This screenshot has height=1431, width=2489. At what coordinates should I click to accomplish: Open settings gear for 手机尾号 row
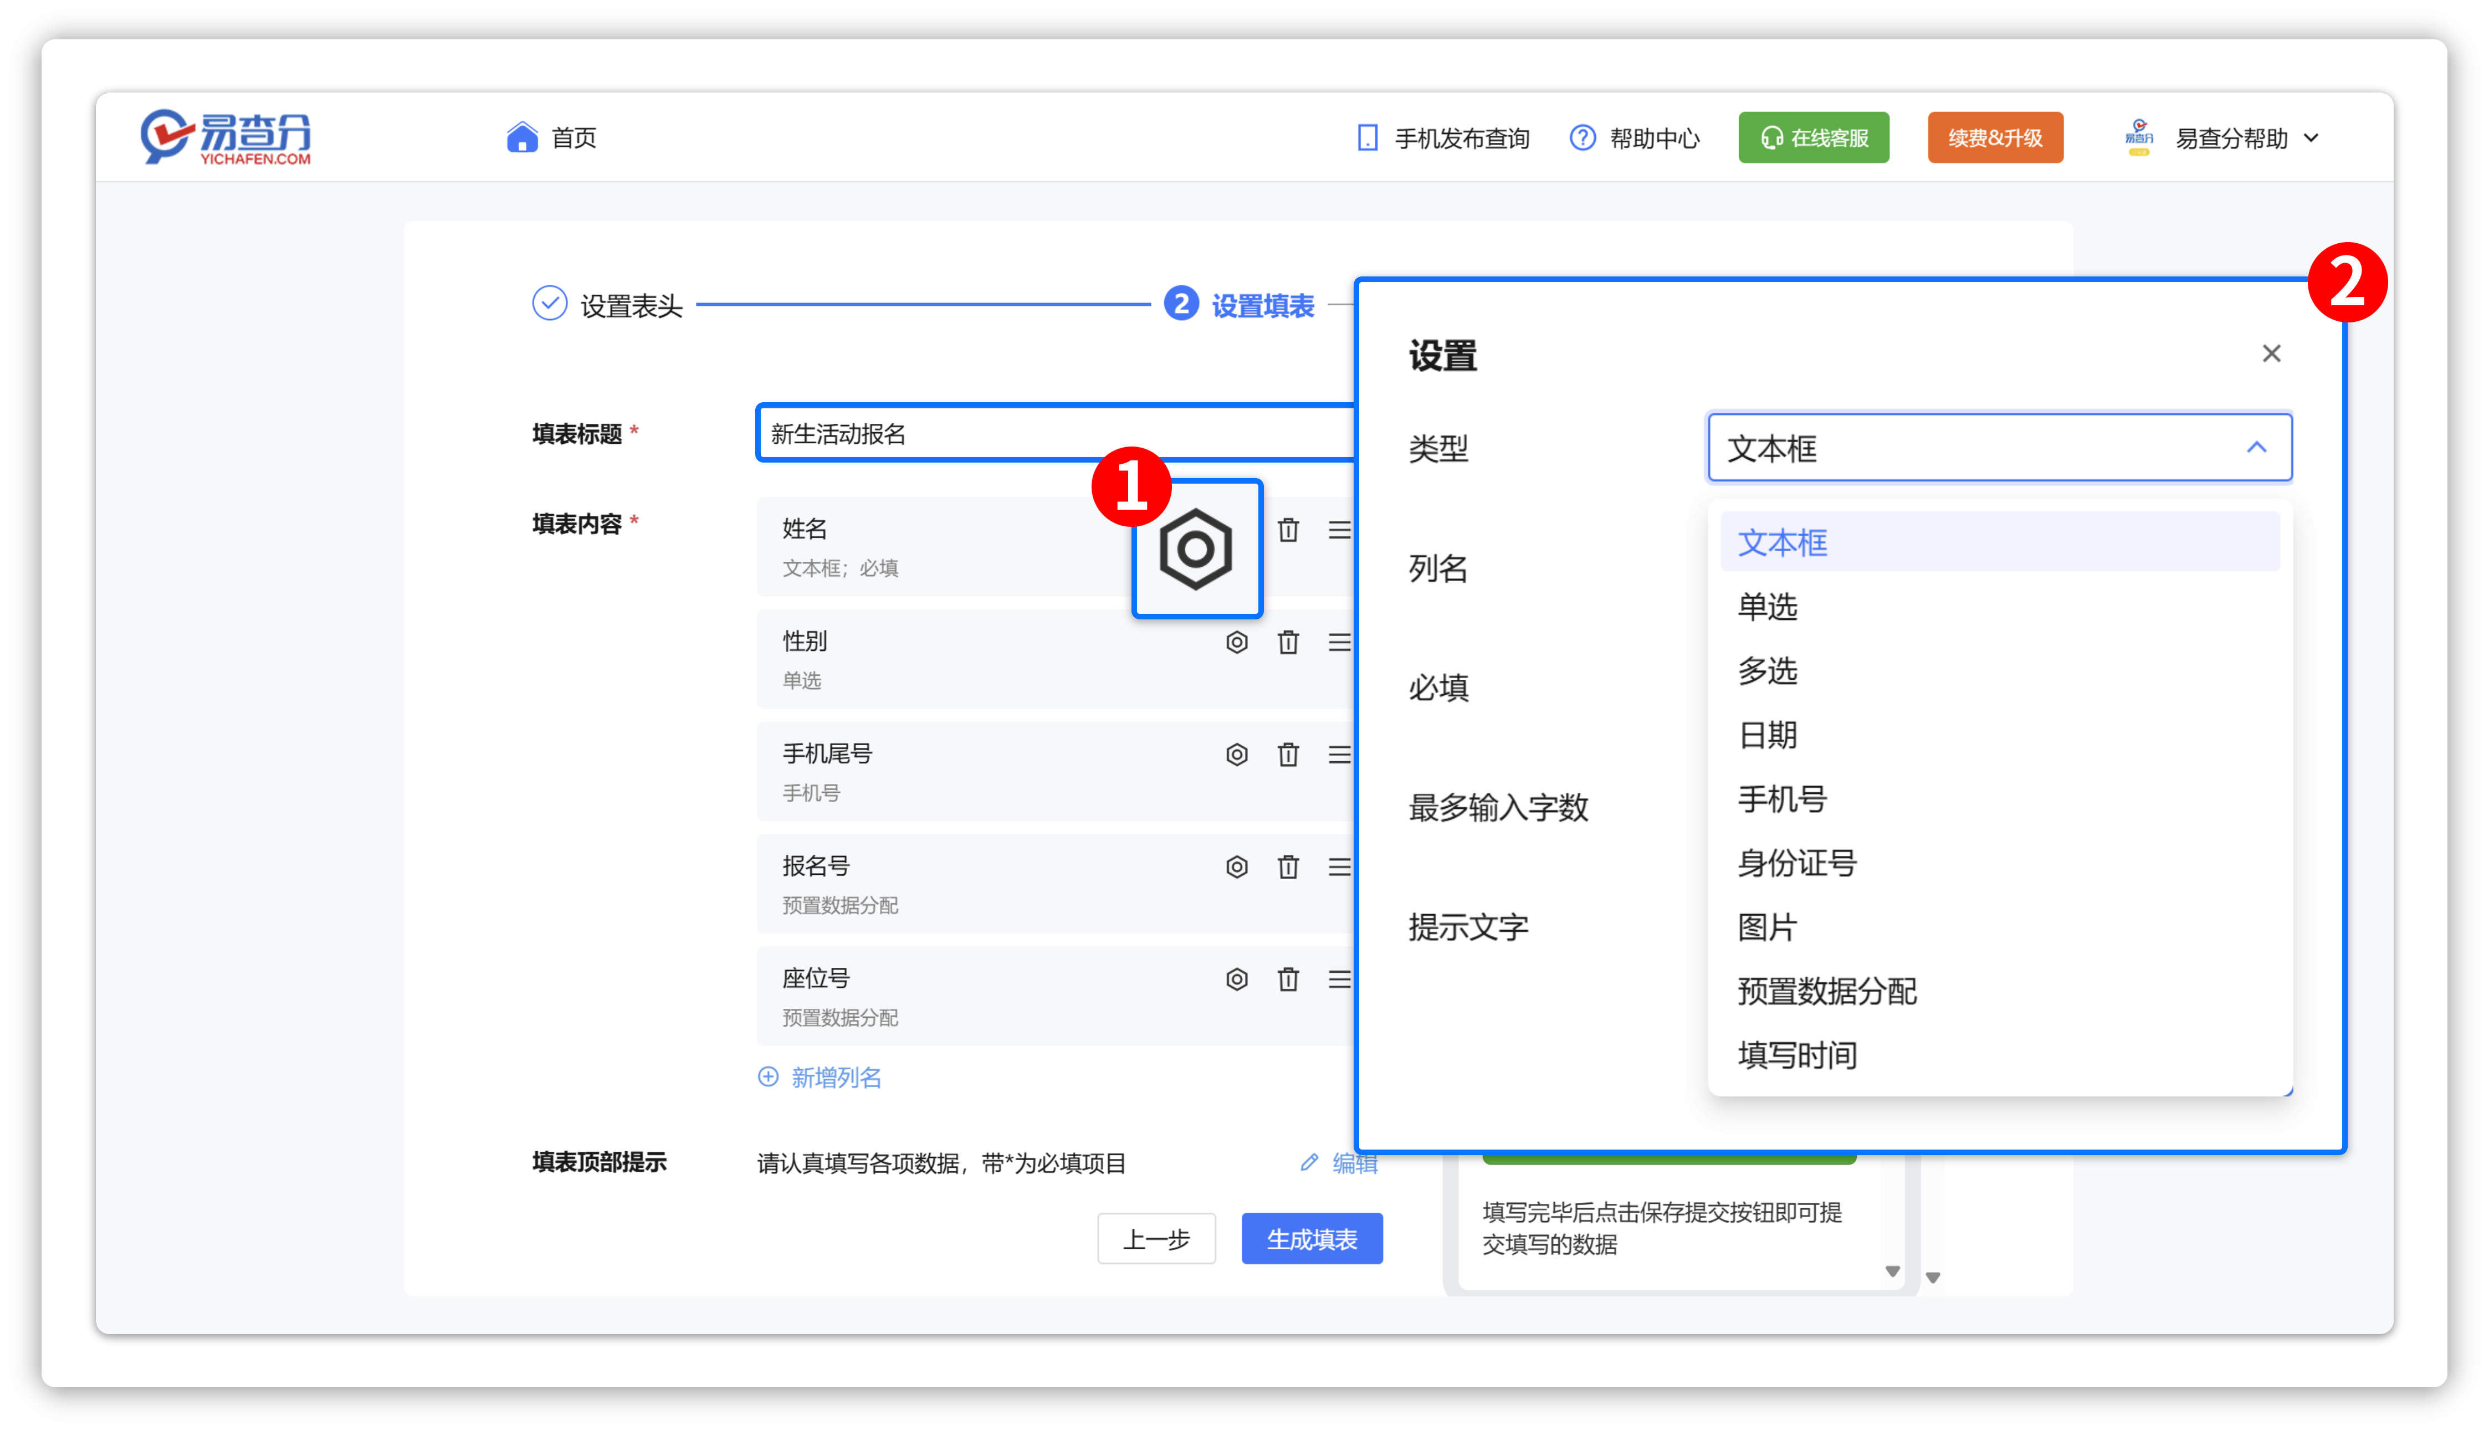coord(1237,754)
